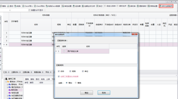Click 粘贴 in the lower toolbar

pos(43,79)
